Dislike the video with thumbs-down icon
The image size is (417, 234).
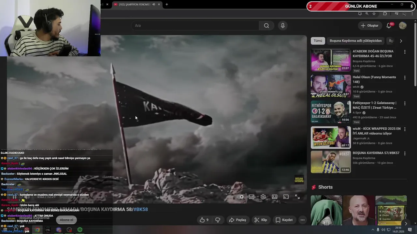point(218,220)
